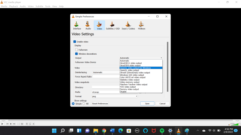Click the Prefix field with vlcsnap-

[106, 92]
